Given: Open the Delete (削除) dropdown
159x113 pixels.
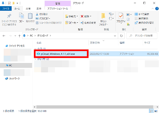Looking at the screenshot, I should click(86, 16).
